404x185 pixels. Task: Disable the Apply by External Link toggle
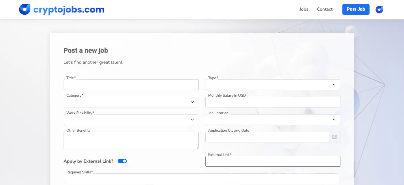tap(122, 161)
